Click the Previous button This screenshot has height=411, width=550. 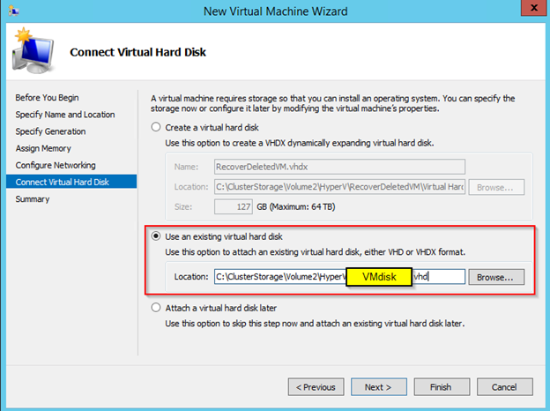click(316, 386)
